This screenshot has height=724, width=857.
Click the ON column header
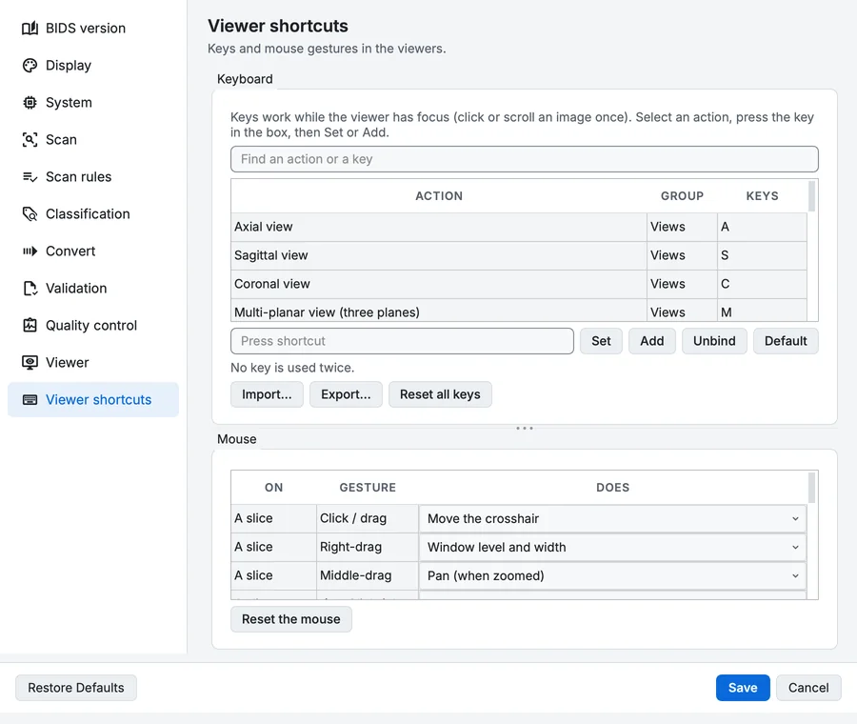[274, 487]
